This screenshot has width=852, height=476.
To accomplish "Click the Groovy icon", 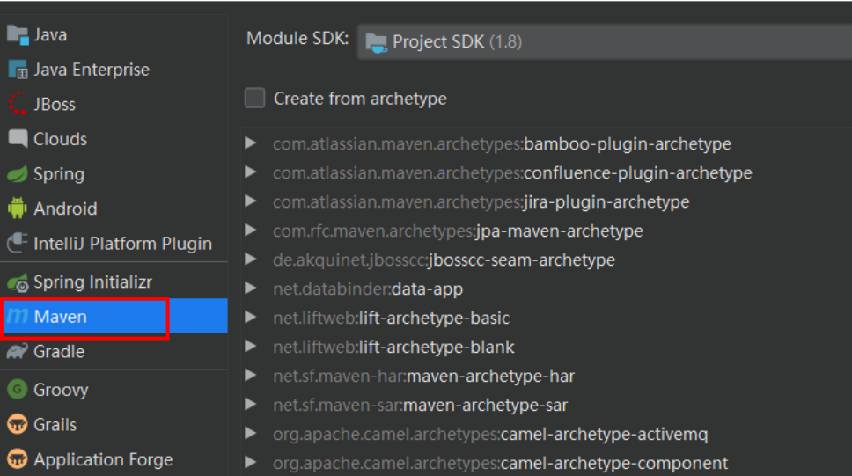I will (18, 390).
